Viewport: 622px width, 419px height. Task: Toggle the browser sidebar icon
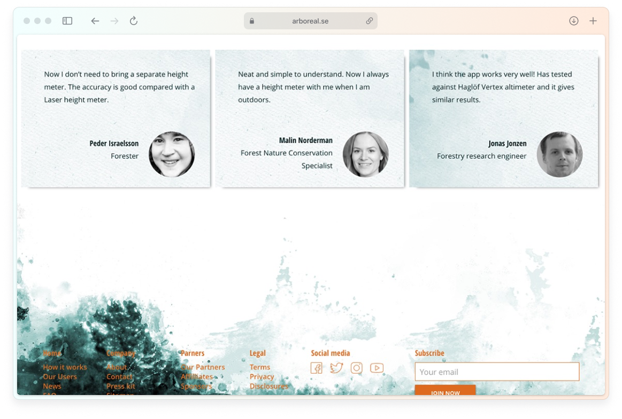pyautogui.click(x=67, y=21)
